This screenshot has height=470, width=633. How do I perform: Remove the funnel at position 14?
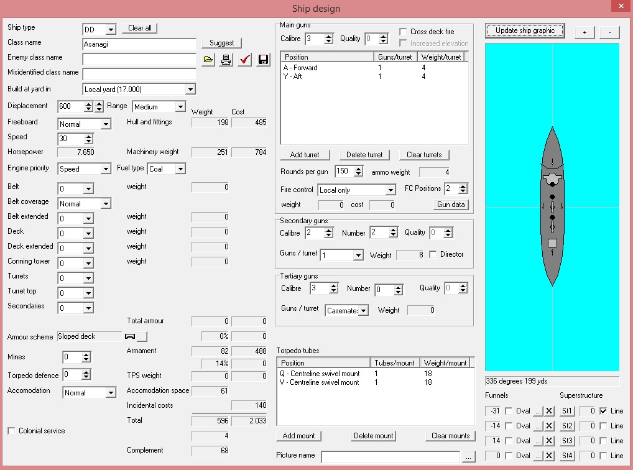click(549, 441)
